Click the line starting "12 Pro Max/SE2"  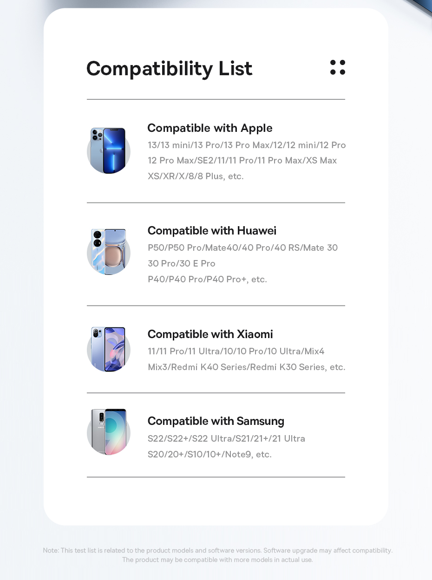point(242,161)
